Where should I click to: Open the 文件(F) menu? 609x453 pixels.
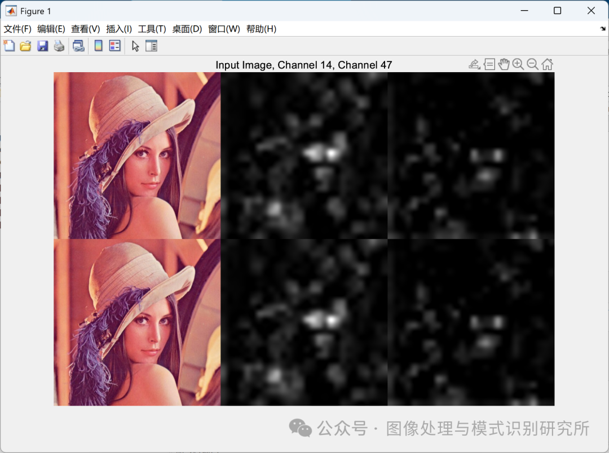point(17,29)
